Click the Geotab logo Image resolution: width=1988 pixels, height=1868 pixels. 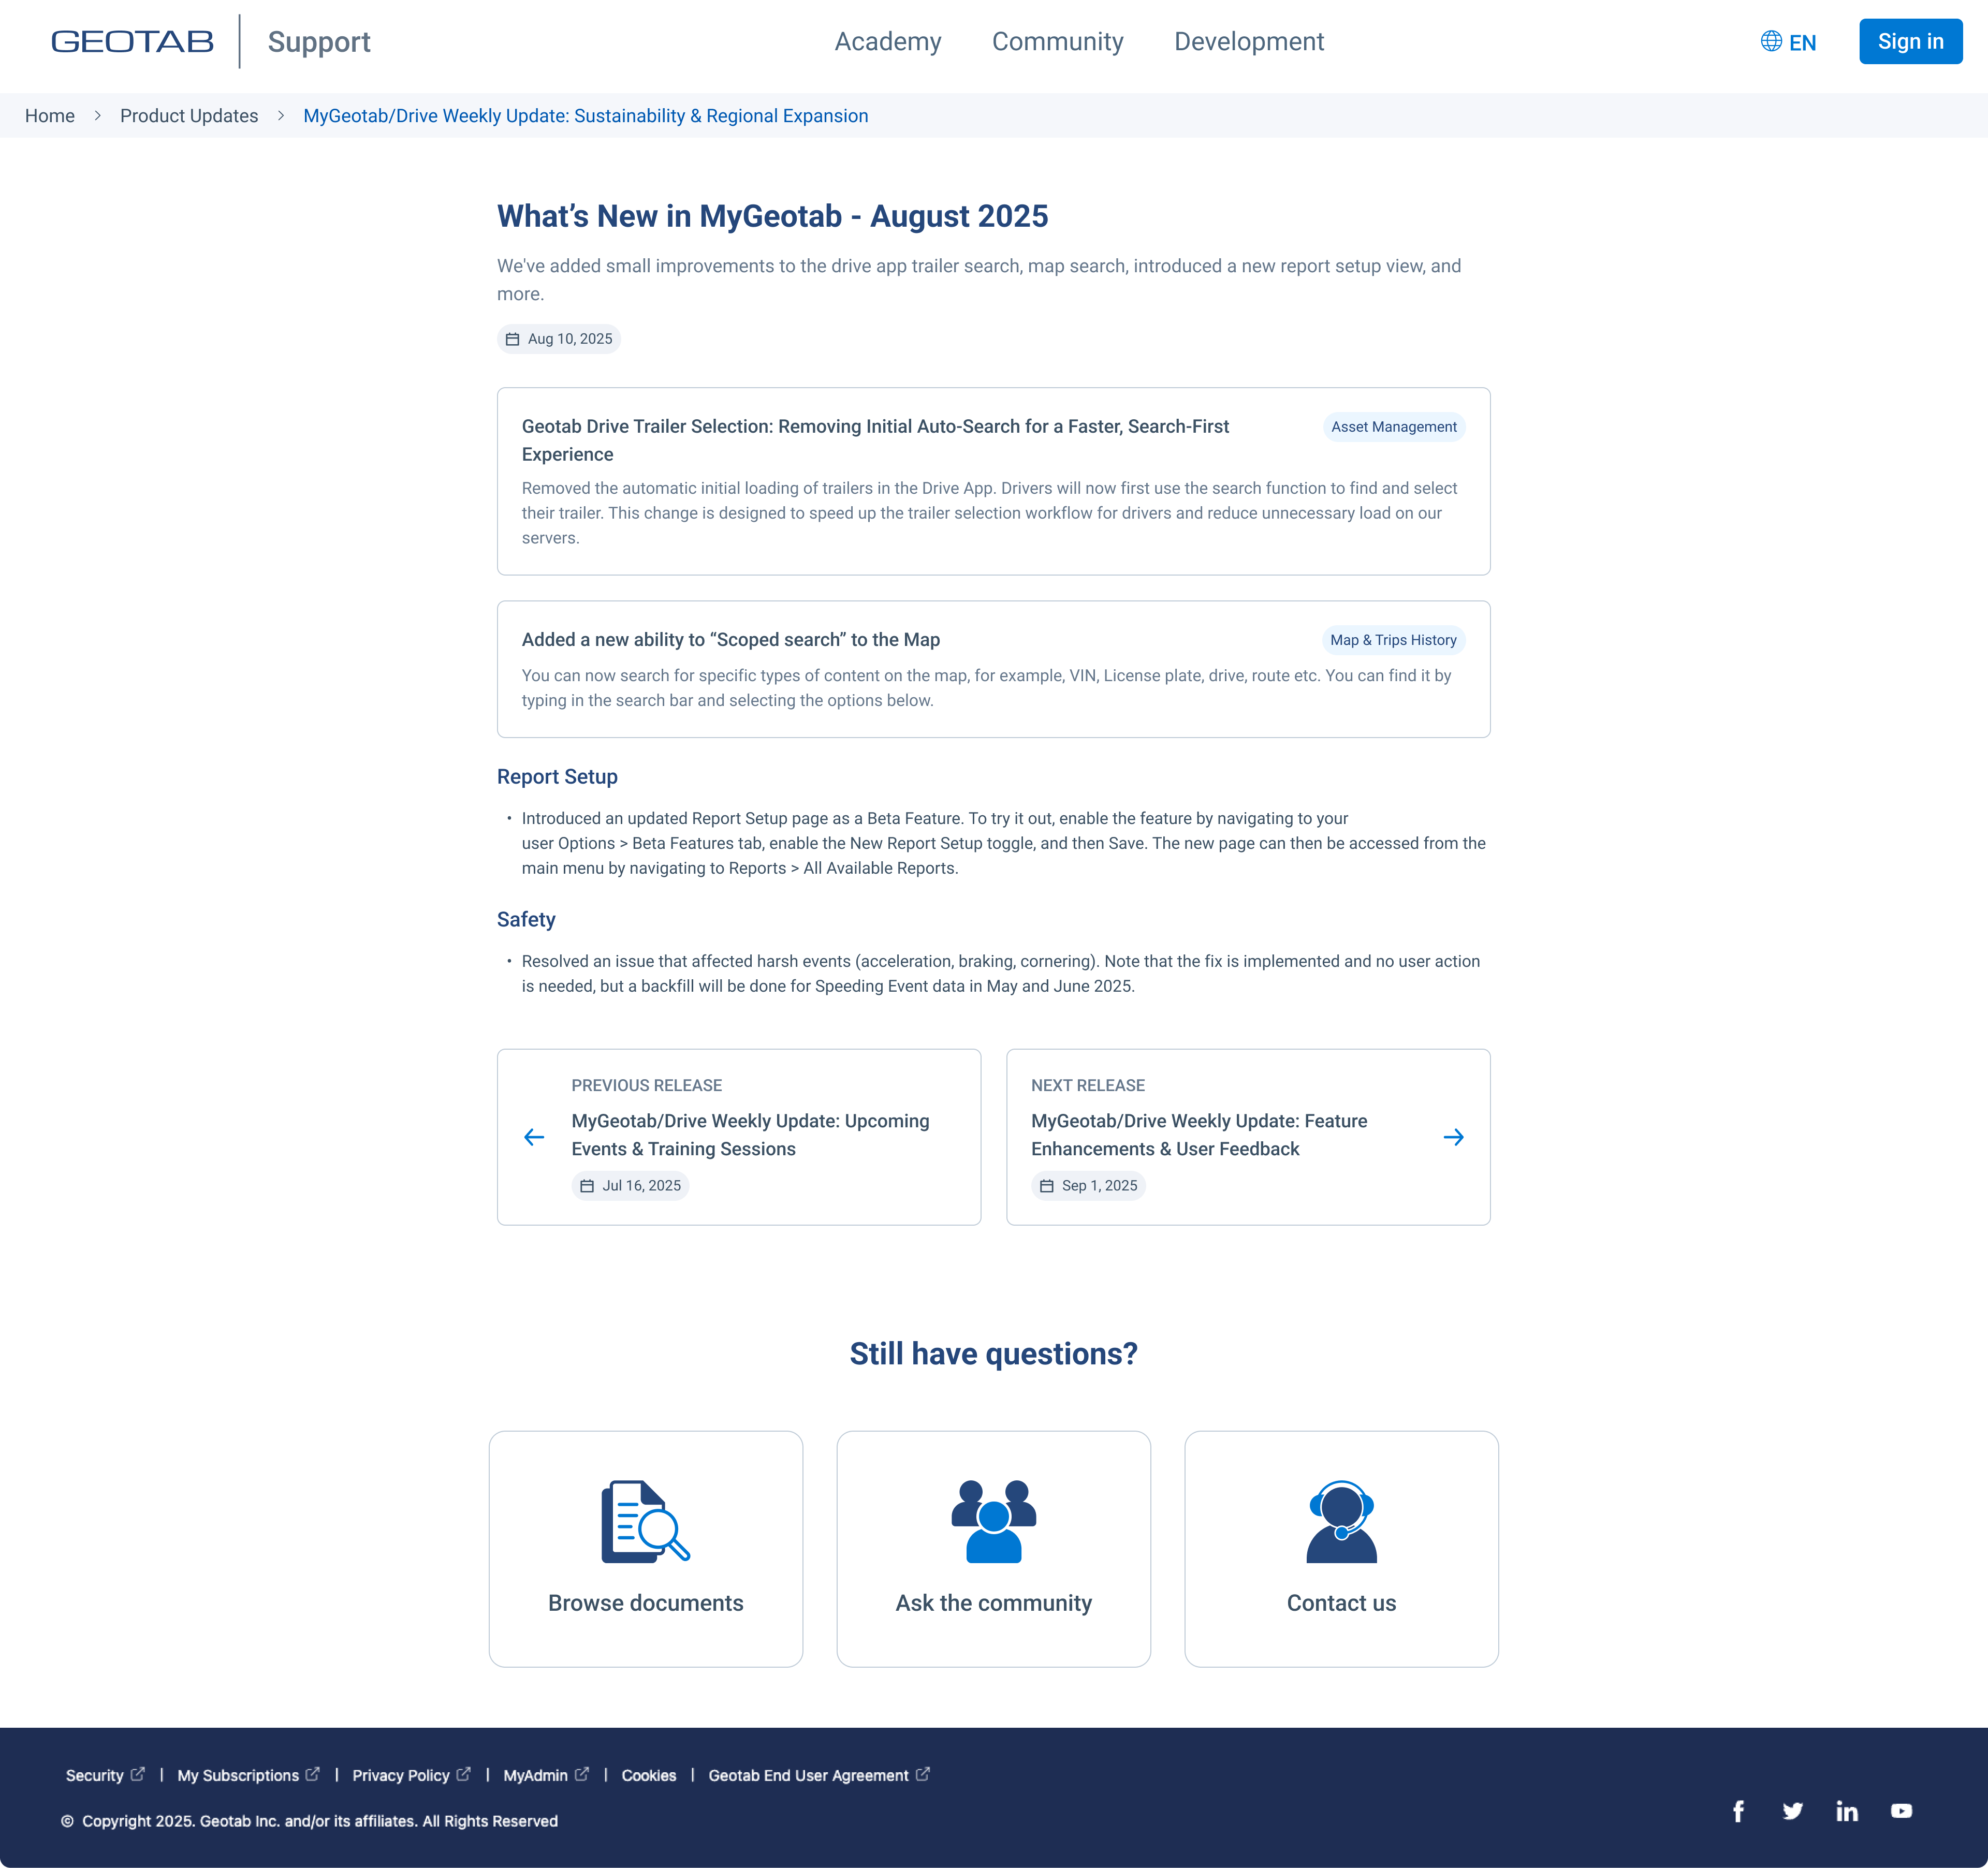(133, 41)
